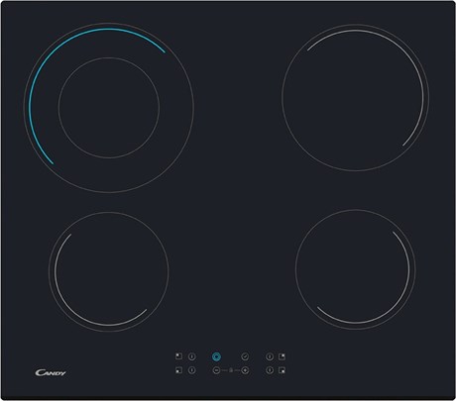Screen dimensions: 456x401
Task: Decrease heat with the minus button
Action: click(x=216, y=370)
